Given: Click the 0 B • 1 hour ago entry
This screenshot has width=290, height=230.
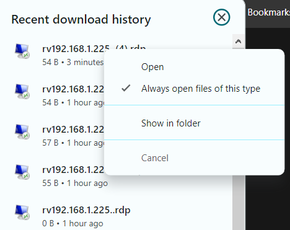Looking at the screenshot, I should click(x=72, y=223).
